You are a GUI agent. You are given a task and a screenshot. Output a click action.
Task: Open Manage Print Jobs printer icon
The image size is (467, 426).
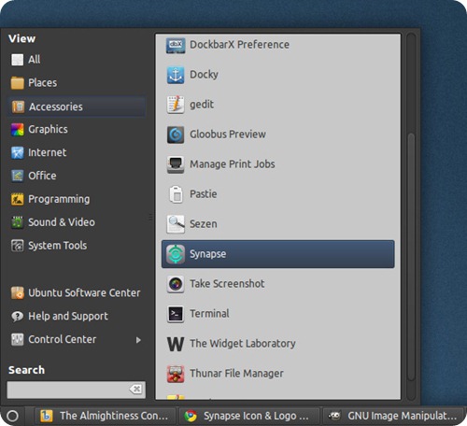176,164
